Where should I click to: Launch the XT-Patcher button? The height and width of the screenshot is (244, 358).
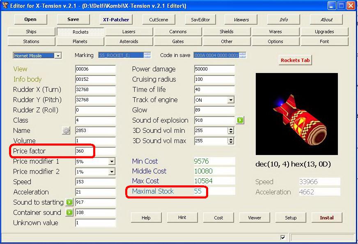117,19
